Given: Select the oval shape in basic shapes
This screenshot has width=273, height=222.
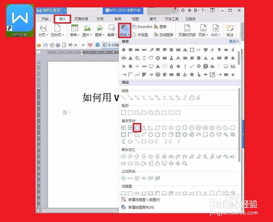Looking at the screenshot, I should click(137, 128).
